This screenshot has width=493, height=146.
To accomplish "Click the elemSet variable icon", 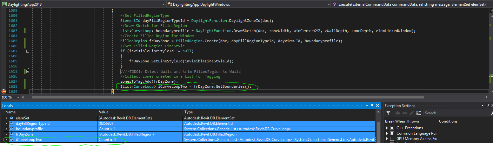I will coord(11,118).
